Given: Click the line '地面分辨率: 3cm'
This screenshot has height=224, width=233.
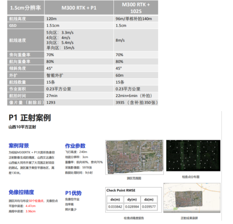Looking at the screenshot, I should point(77,157).
